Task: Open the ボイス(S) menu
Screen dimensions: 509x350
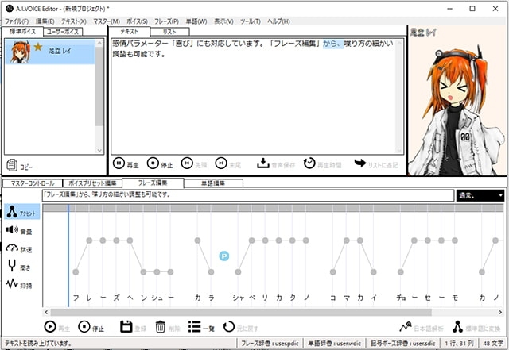Action: coord(137,21)
